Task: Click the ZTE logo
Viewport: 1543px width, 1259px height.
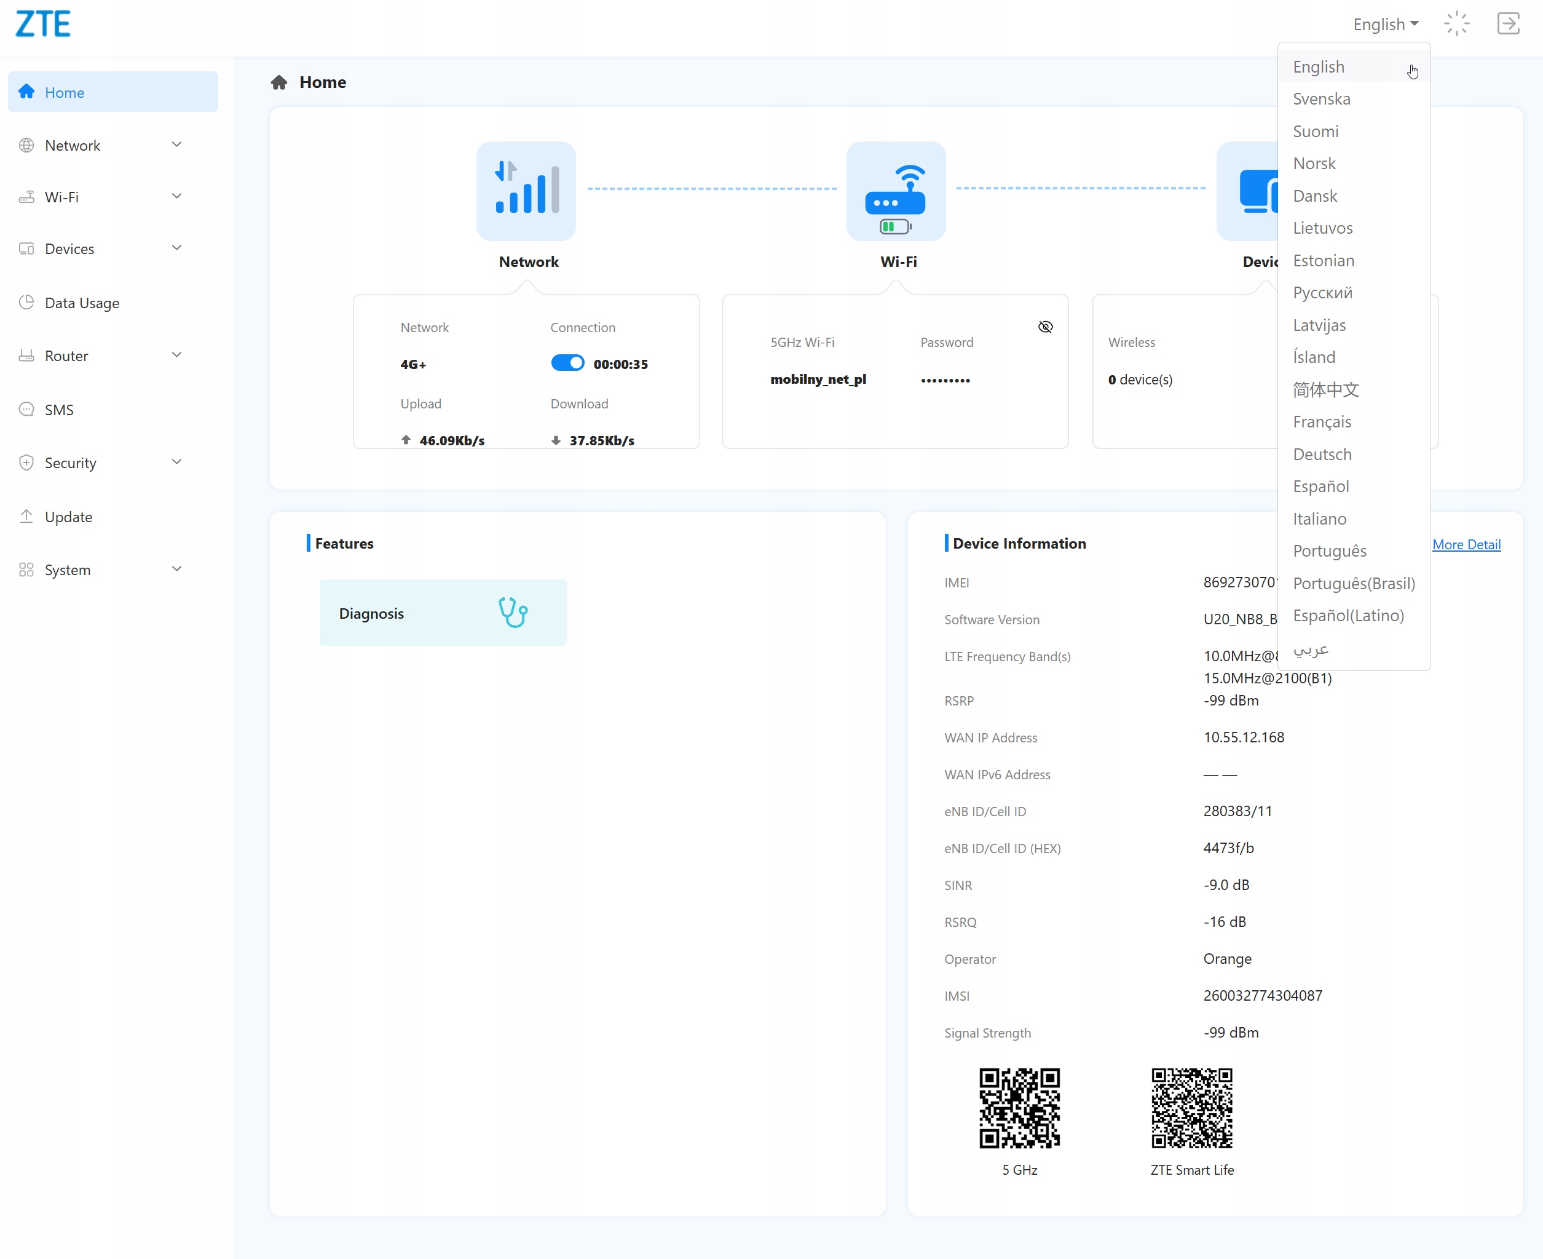Action: pyautogui.click(x=43, y=24)
